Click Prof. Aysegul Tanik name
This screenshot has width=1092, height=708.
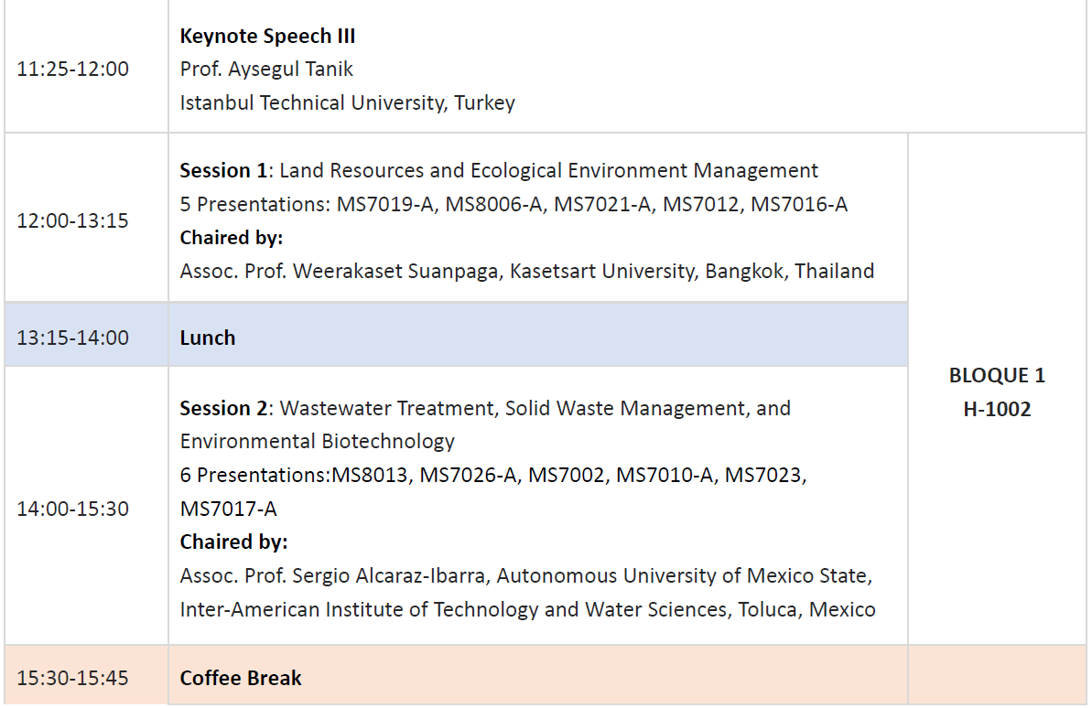(266, 70)
